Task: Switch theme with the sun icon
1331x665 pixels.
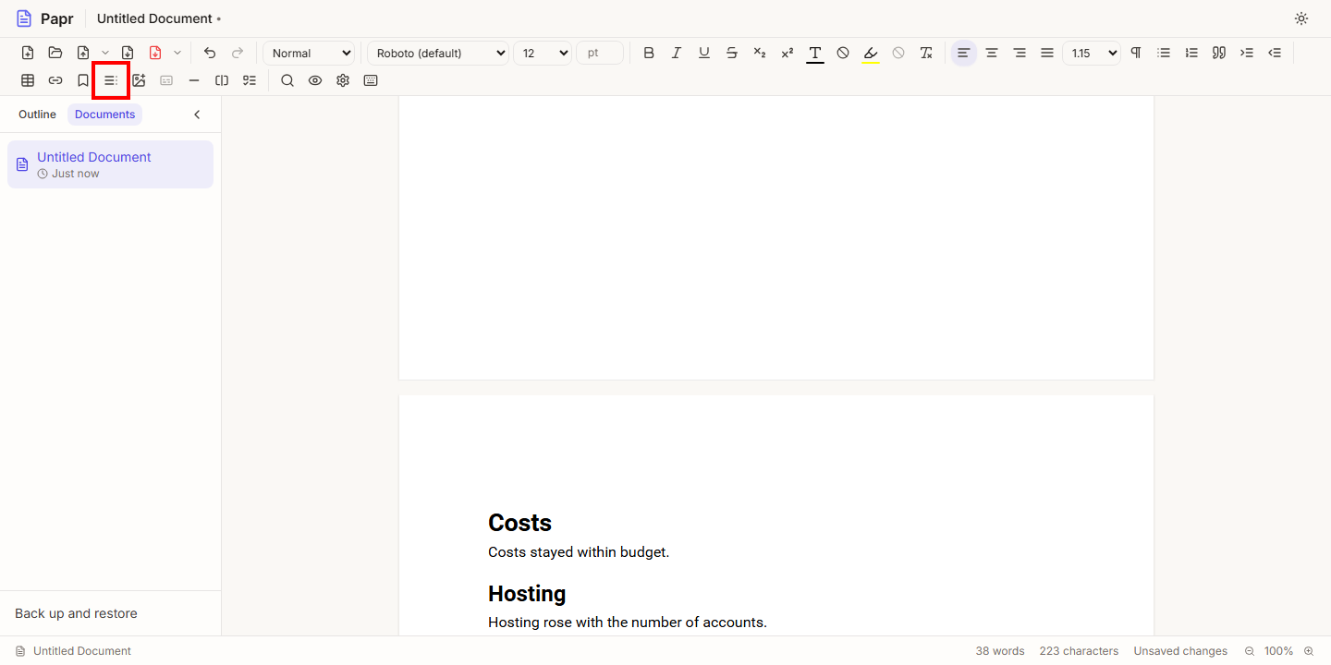Action: pos(1301,18)
